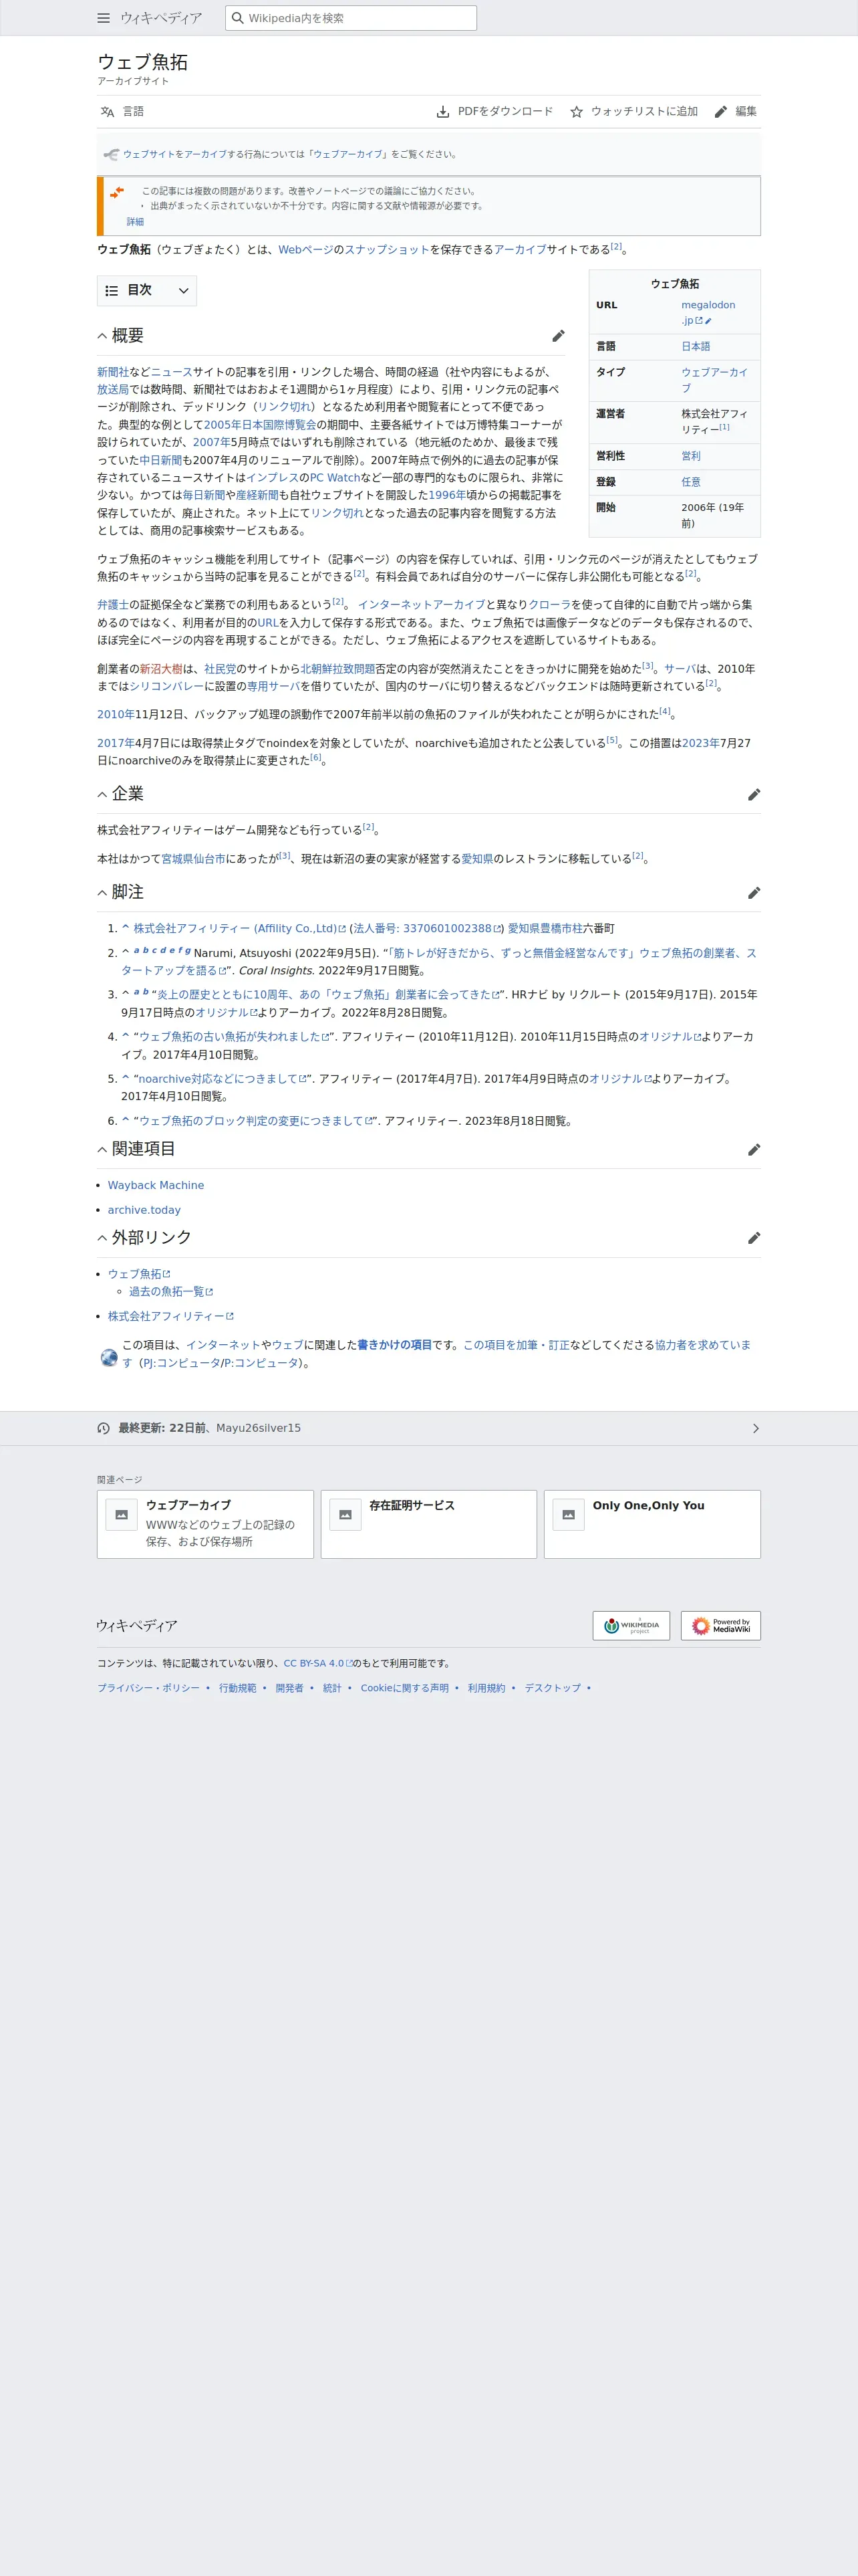The height and width of the screenshot is (2576, 858).
Task: Open シリコンバレー link in text
Action: coord(167,686)
